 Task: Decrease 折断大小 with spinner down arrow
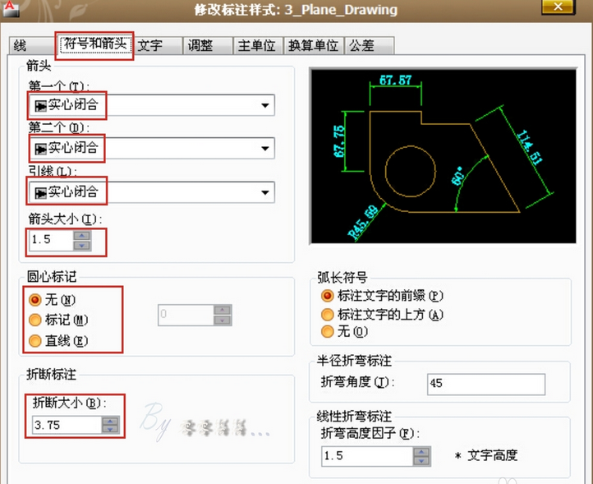109,430
